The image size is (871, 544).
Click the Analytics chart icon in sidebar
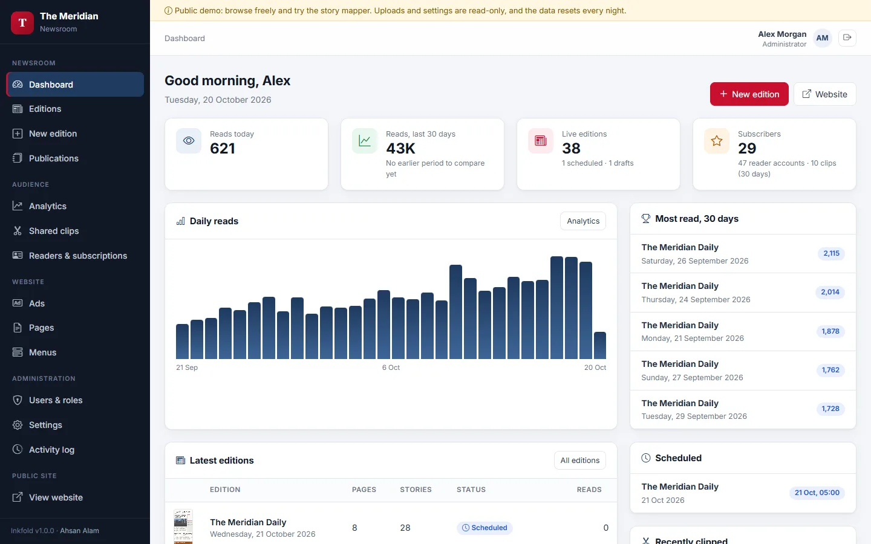tap(18, 206)
